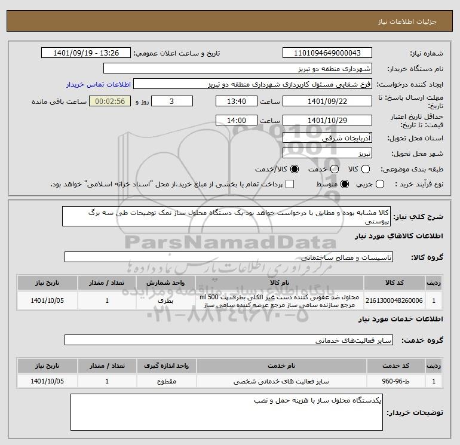Click the services table واحد اندازه گیری header
The image size is (460, 445).
166,366
